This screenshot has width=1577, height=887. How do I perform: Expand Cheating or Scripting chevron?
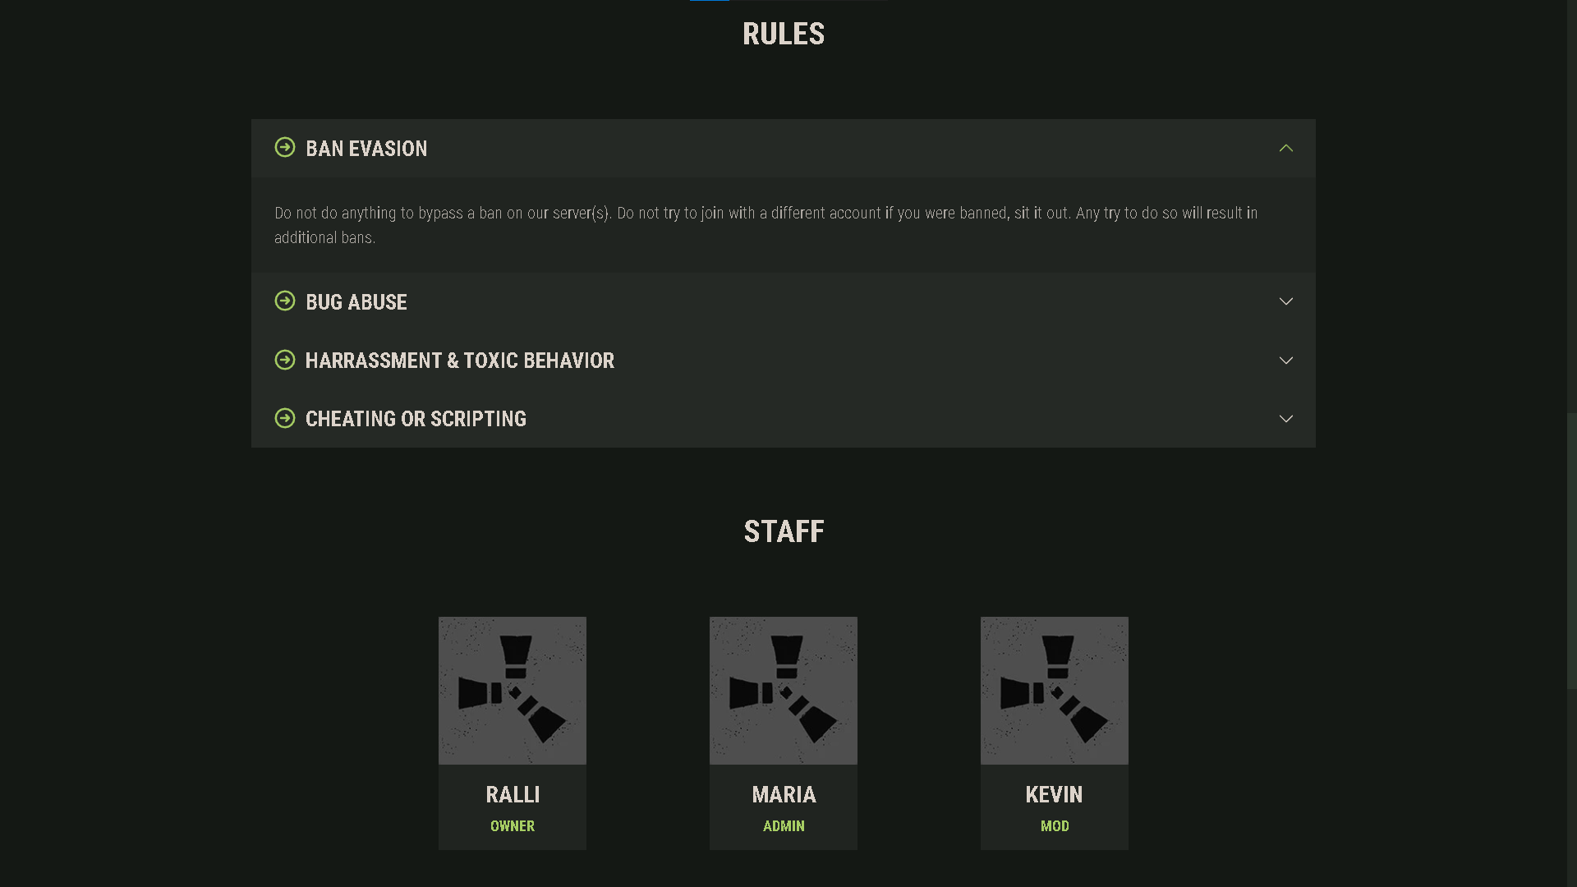click(1286, 419)
